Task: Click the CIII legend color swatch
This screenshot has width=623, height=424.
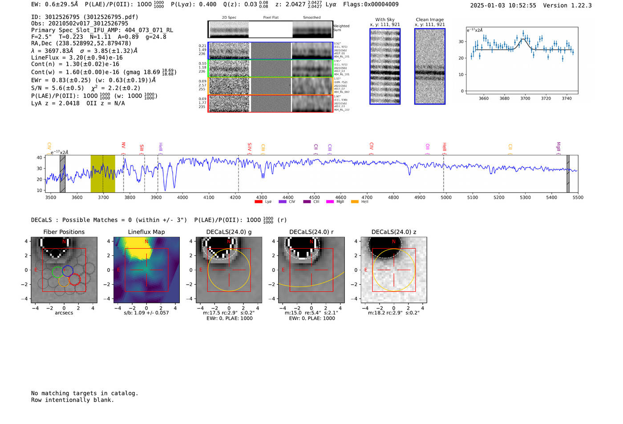Action: (307, 202)
